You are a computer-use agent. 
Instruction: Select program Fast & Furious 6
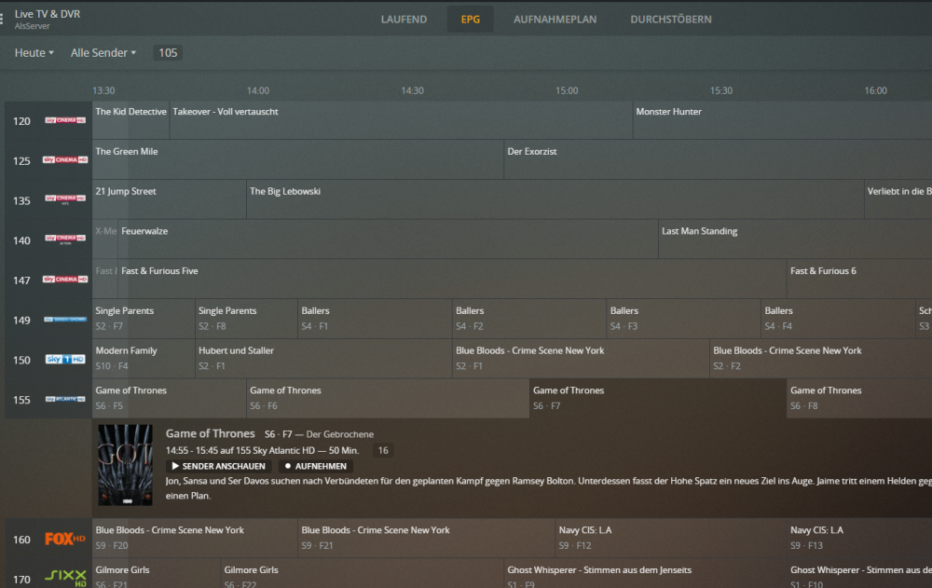(859, 280)
